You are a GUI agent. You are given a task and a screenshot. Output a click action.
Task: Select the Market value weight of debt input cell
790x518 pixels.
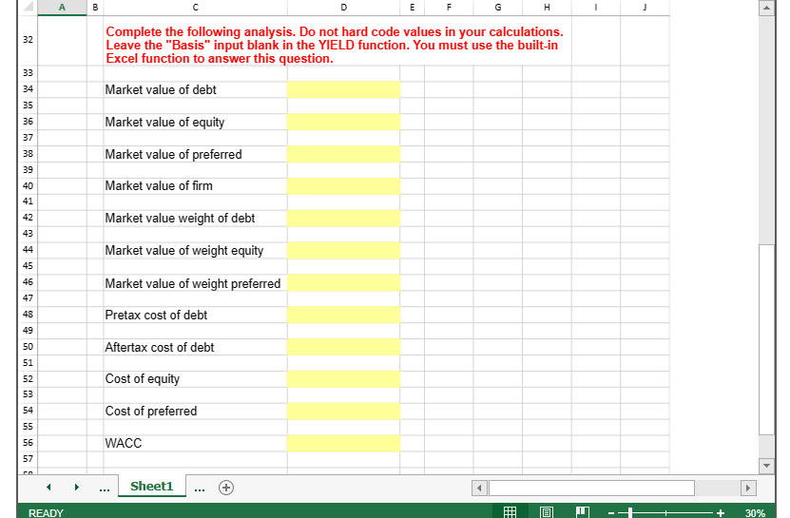[343, 219]
